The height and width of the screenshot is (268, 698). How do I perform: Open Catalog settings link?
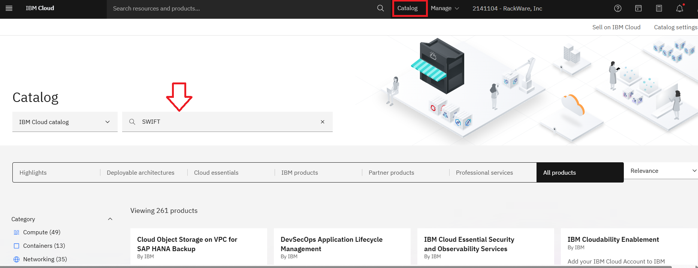[676, 27]
